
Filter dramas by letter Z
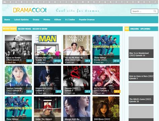click(x=155, y=2)
